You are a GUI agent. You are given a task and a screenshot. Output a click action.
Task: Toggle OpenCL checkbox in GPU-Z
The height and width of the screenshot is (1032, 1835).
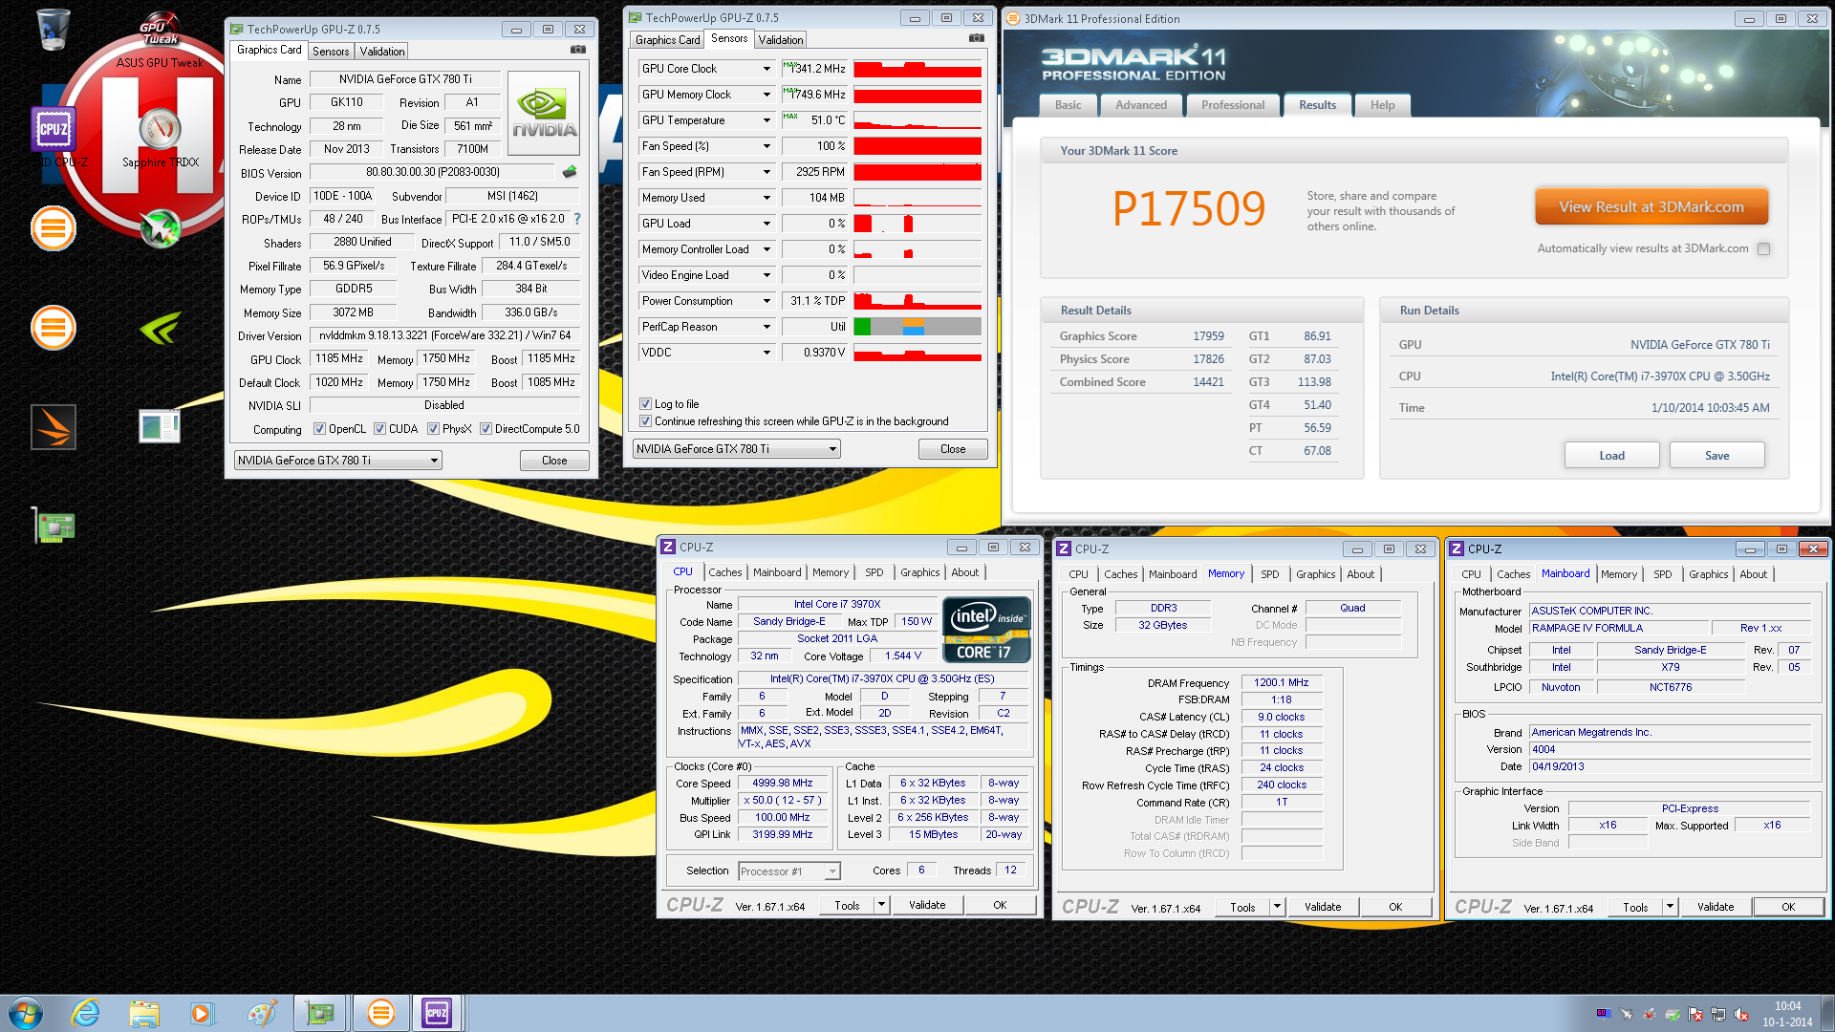coord(319,429)
